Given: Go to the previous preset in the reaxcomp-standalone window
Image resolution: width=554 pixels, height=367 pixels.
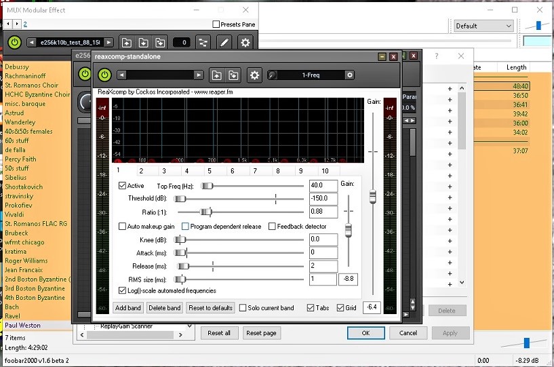Looking at the screenshot, I should pyautogui.click(x=121, y=75).
